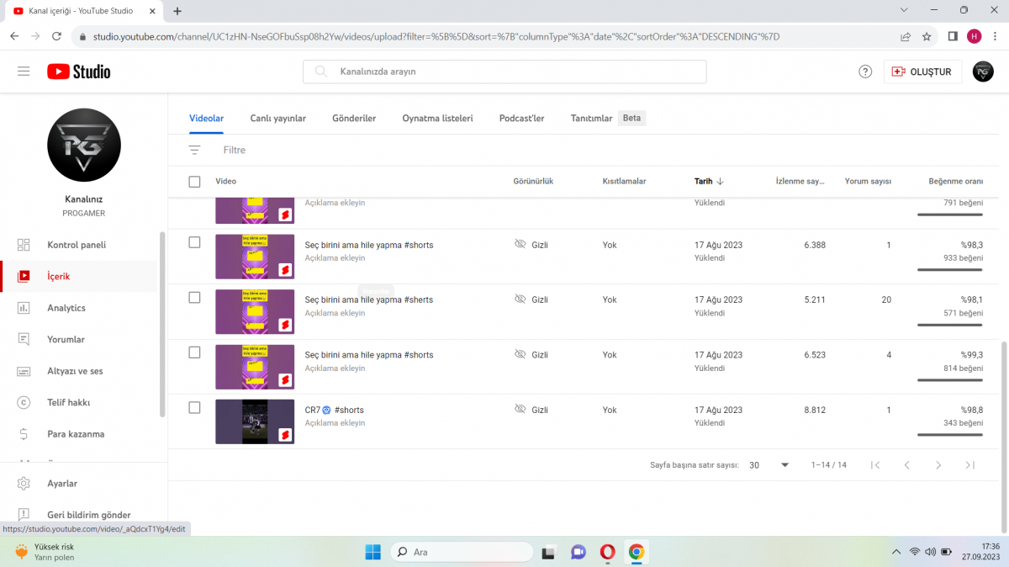Click the Ayarlar gear icon
1009x567 pixels.
[x=24, y=484]
